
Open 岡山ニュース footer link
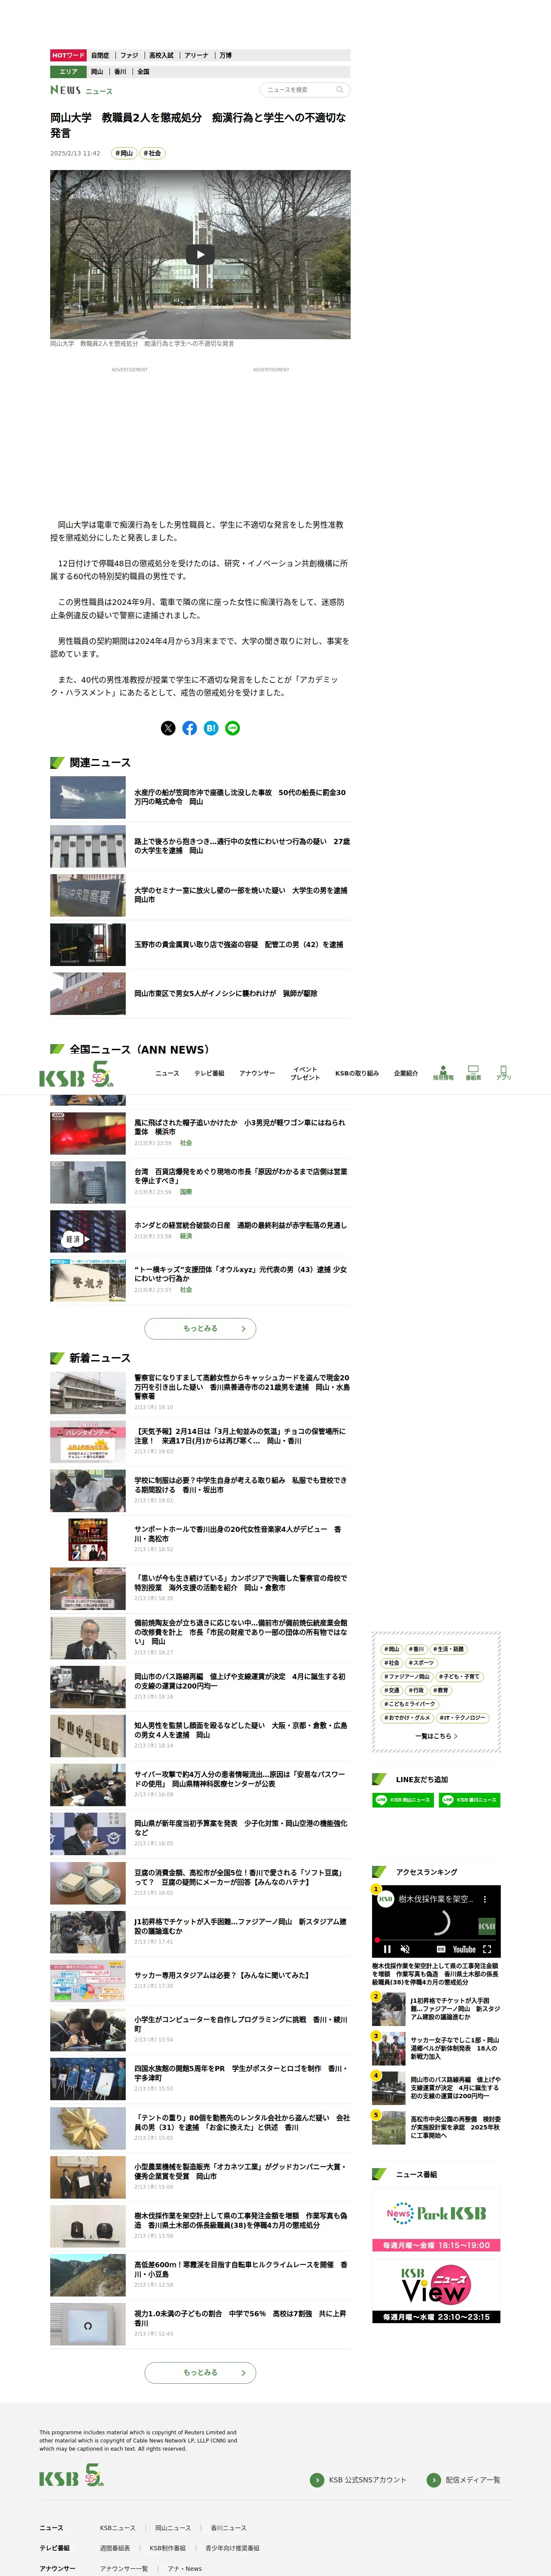coord(173,2527)
